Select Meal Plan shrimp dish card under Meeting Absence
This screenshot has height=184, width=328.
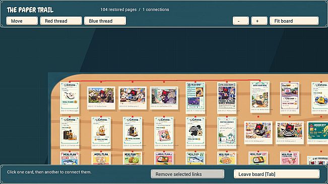227,158
